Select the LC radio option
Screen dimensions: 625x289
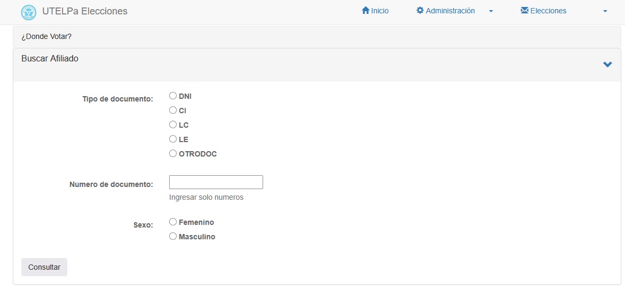[x=173, y=125]
